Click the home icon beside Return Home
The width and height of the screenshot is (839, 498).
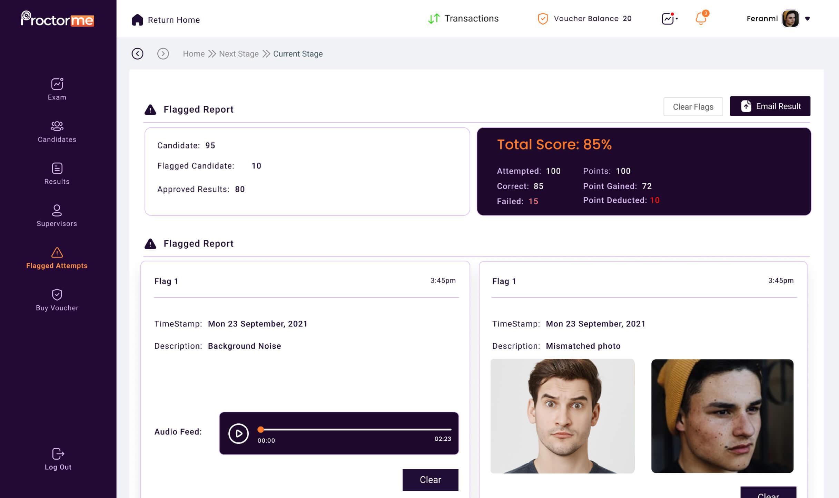point(137,20)
